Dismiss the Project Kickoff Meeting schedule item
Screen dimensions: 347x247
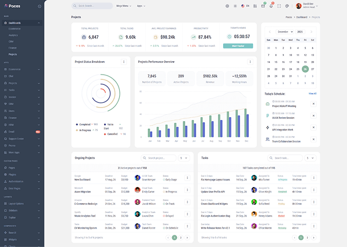point(313,104)
